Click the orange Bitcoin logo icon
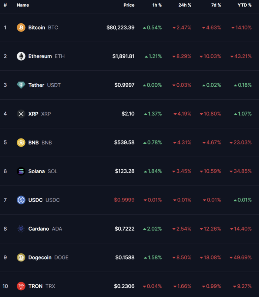Screen dimensions: 259x297 coord(21,27)
